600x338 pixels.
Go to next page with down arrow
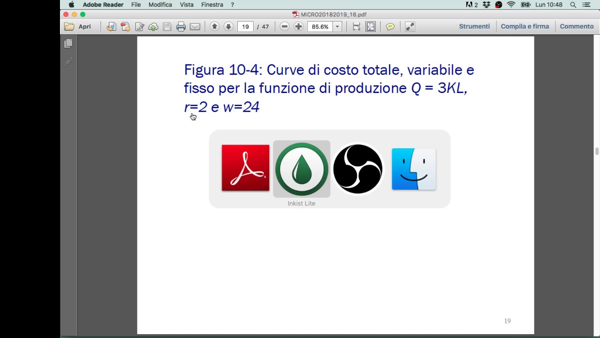point(228,27)
